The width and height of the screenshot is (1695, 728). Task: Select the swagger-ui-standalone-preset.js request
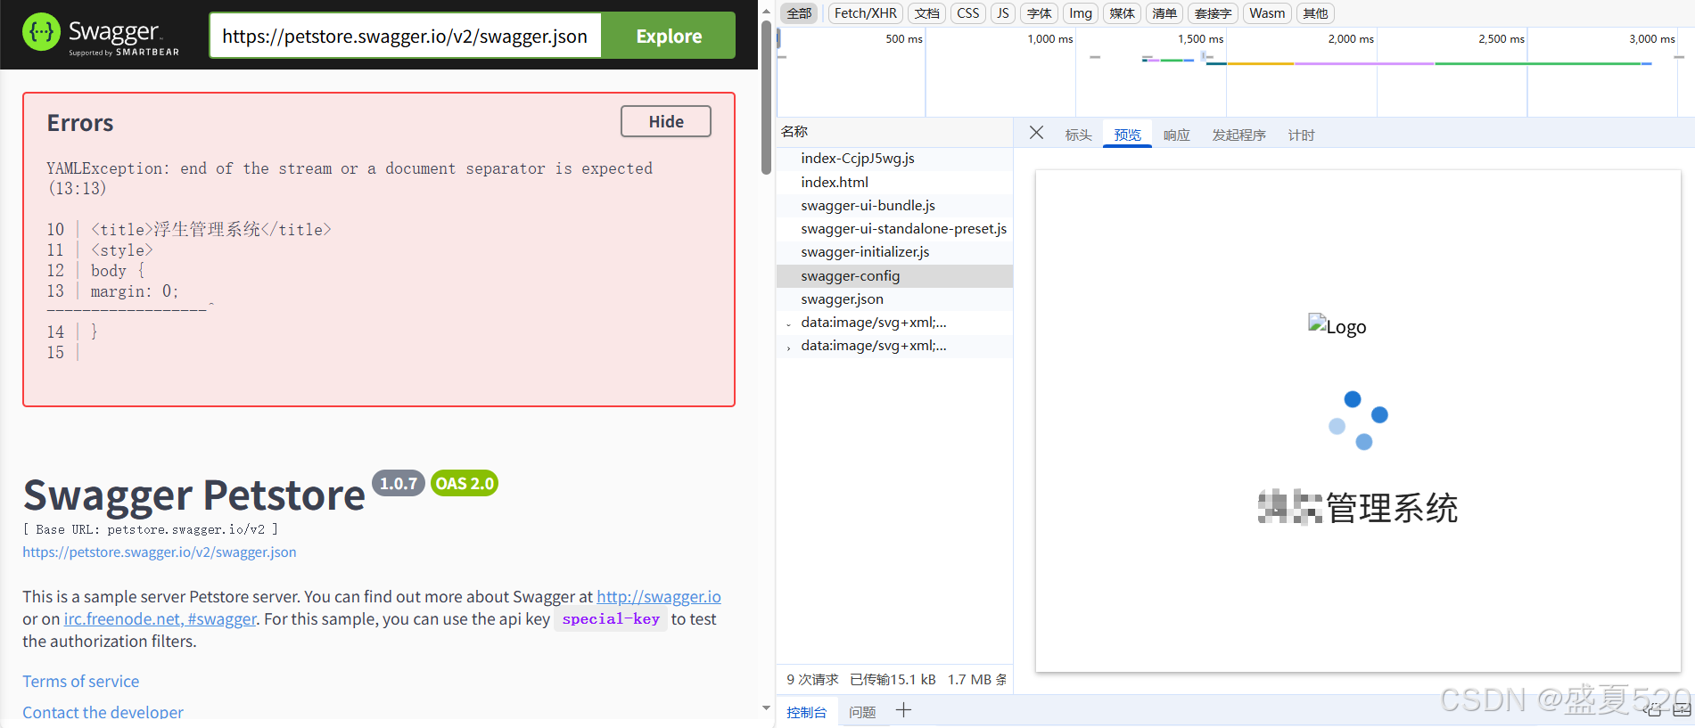pyautogui.click(x=894, y=229)
